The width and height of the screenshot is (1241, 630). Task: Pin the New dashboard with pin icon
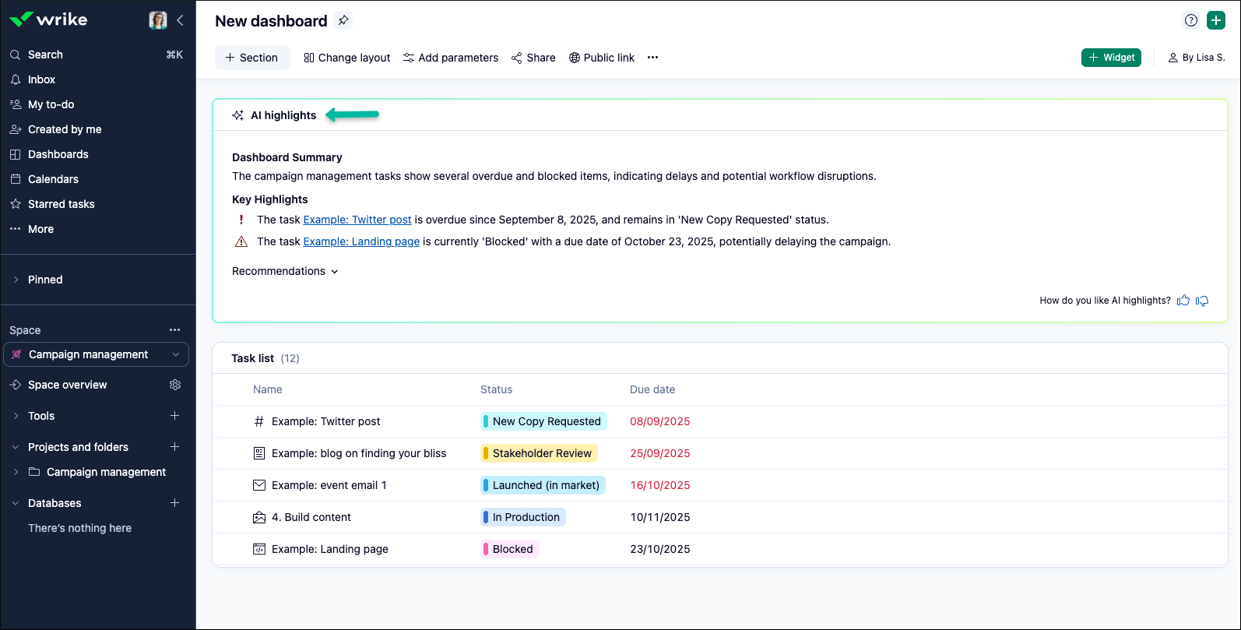click(x=343, y=21)
